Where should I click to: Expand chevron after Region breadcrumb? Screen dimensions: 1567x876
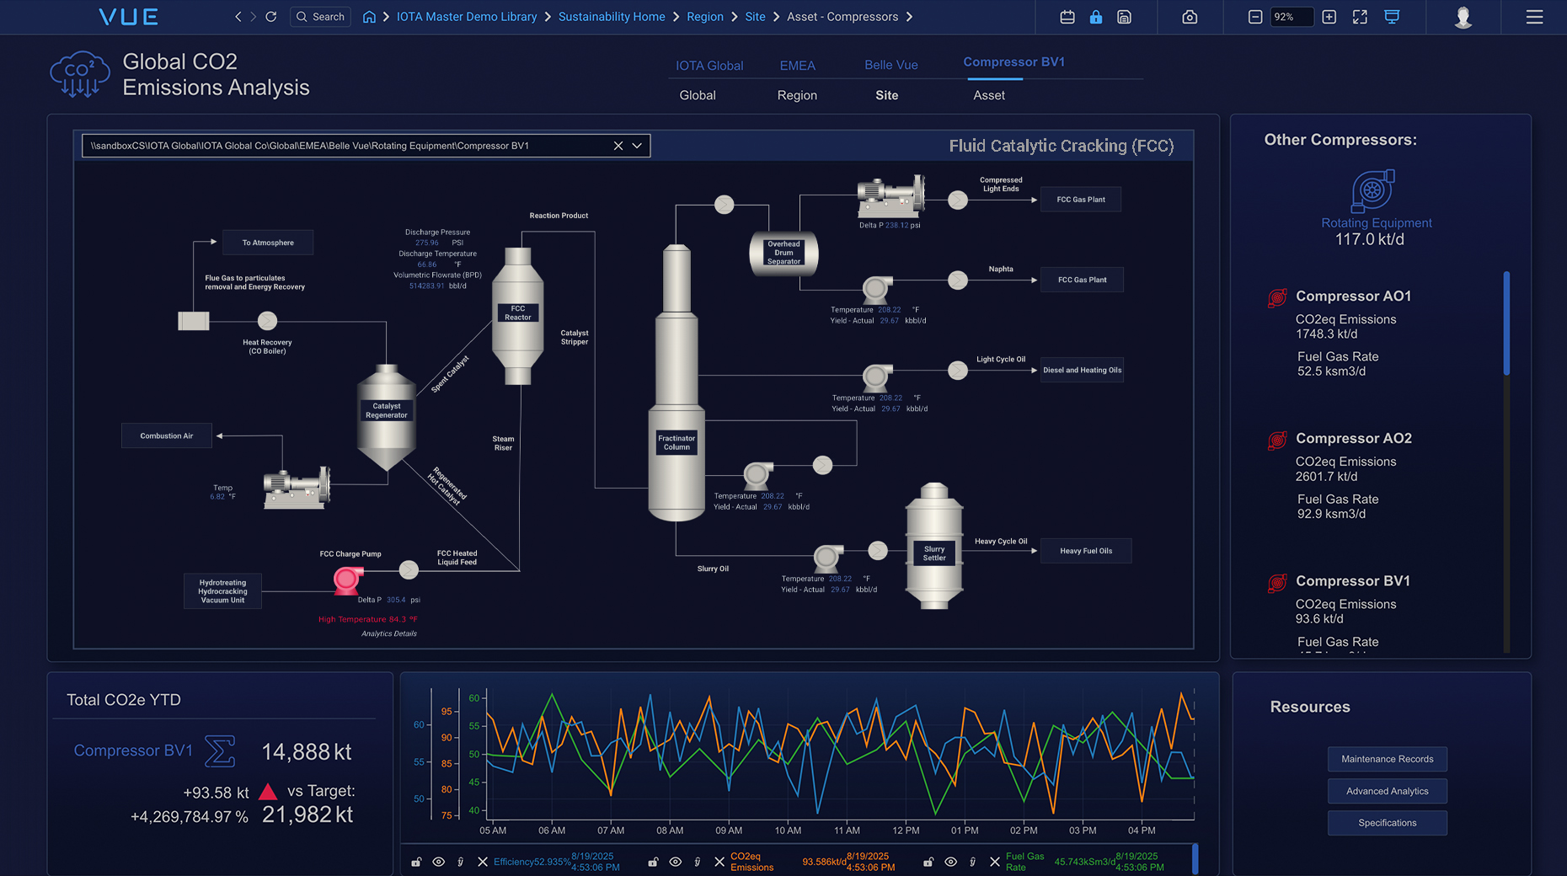tap(734, 17)
